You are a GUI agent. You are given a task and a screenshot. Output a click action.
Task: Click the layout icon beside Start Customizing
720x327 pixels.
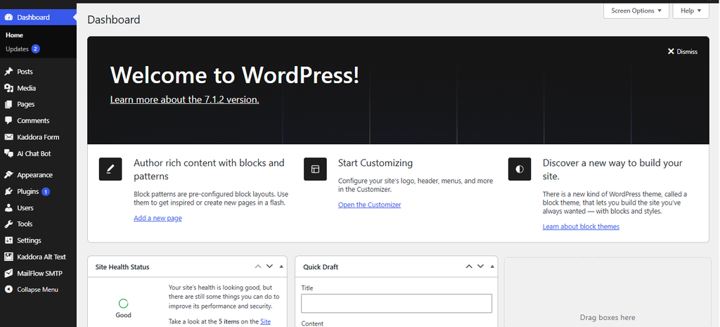coord(315,169)
